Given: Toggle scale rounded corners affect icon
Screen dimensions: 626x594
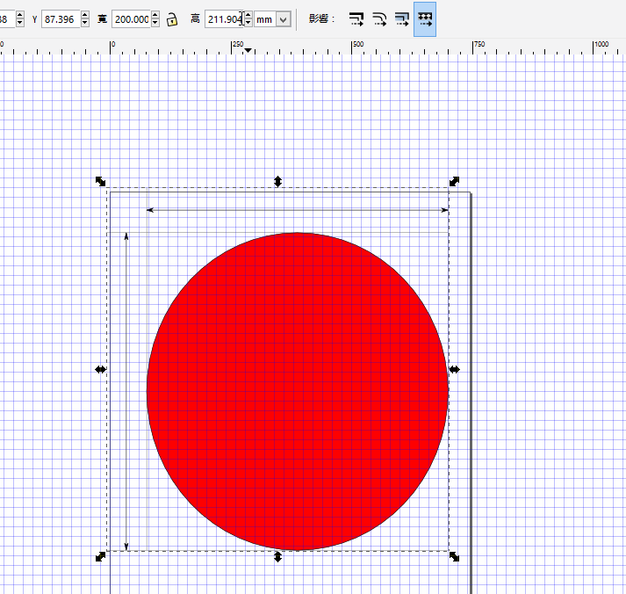Looking at the screenshot, I should pos(379,18).
